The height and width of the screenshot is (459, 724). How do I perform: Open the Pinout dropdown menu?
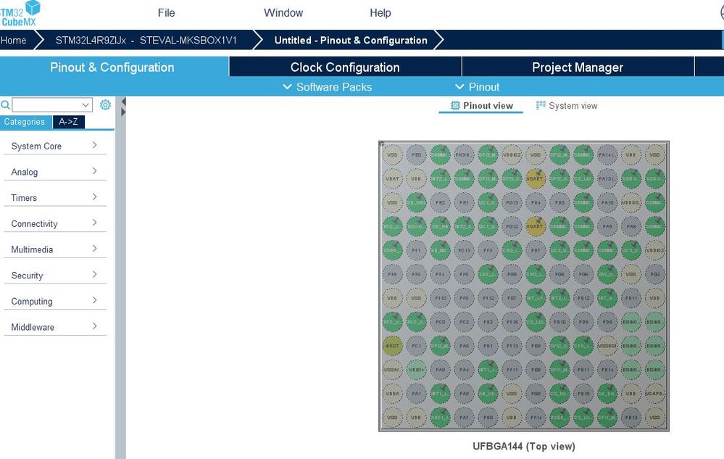477,87
